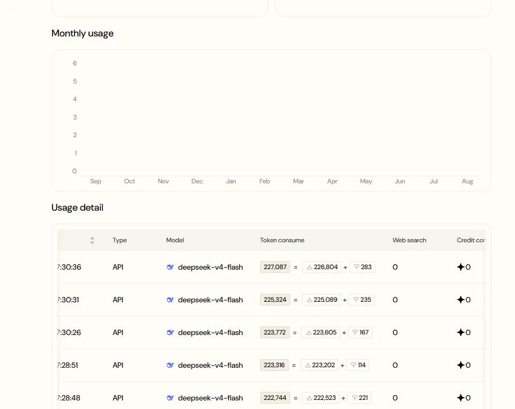Click Sep label on chart axis

click(95, 181)
